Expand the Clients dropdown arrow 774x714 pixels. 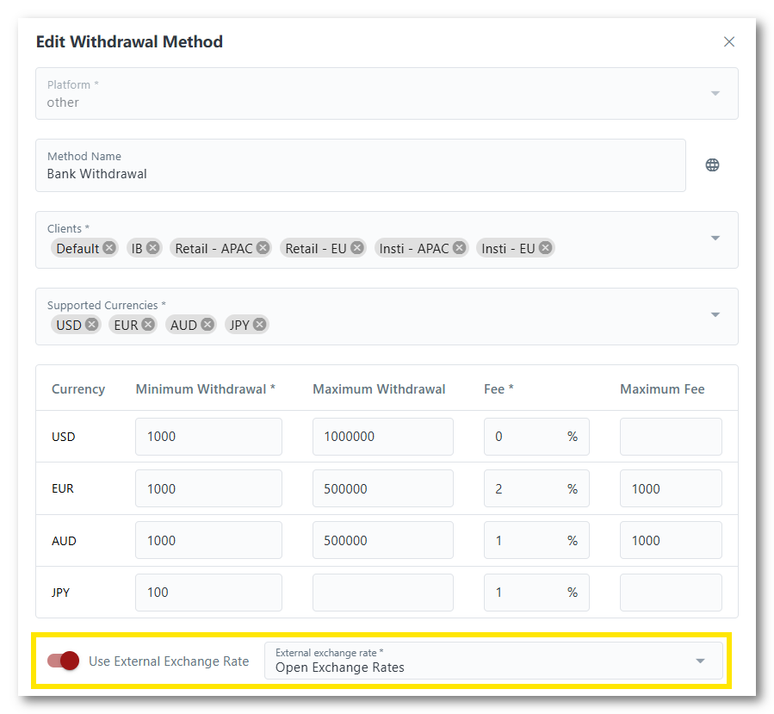point(715,239)
